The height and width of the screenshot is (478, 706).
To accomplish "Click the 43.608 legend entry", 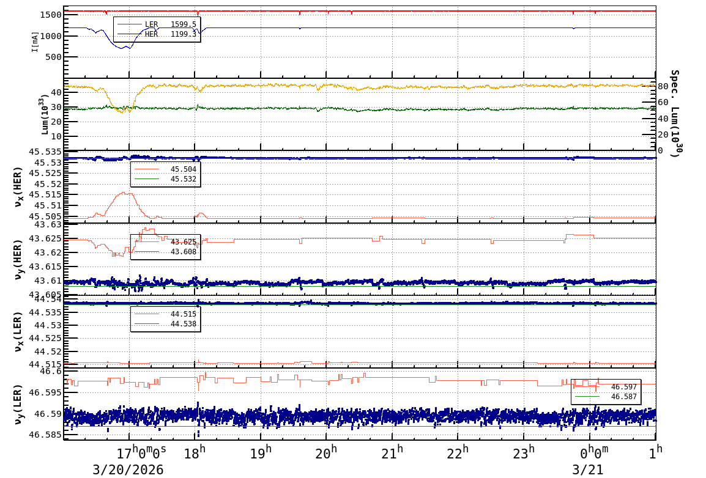I will pyautogui.click(x=165, y=252).
